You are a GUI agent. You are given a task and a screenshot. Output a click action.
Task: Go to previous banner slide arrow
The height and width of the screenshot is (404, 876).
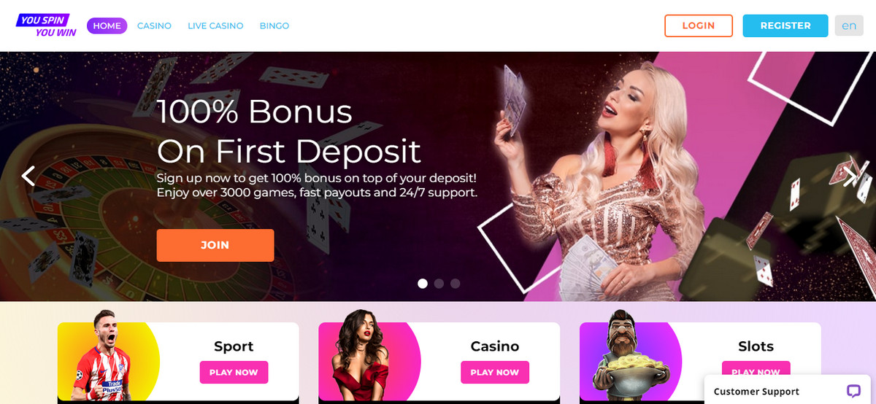pyautogui.click(x=28, y=176)
